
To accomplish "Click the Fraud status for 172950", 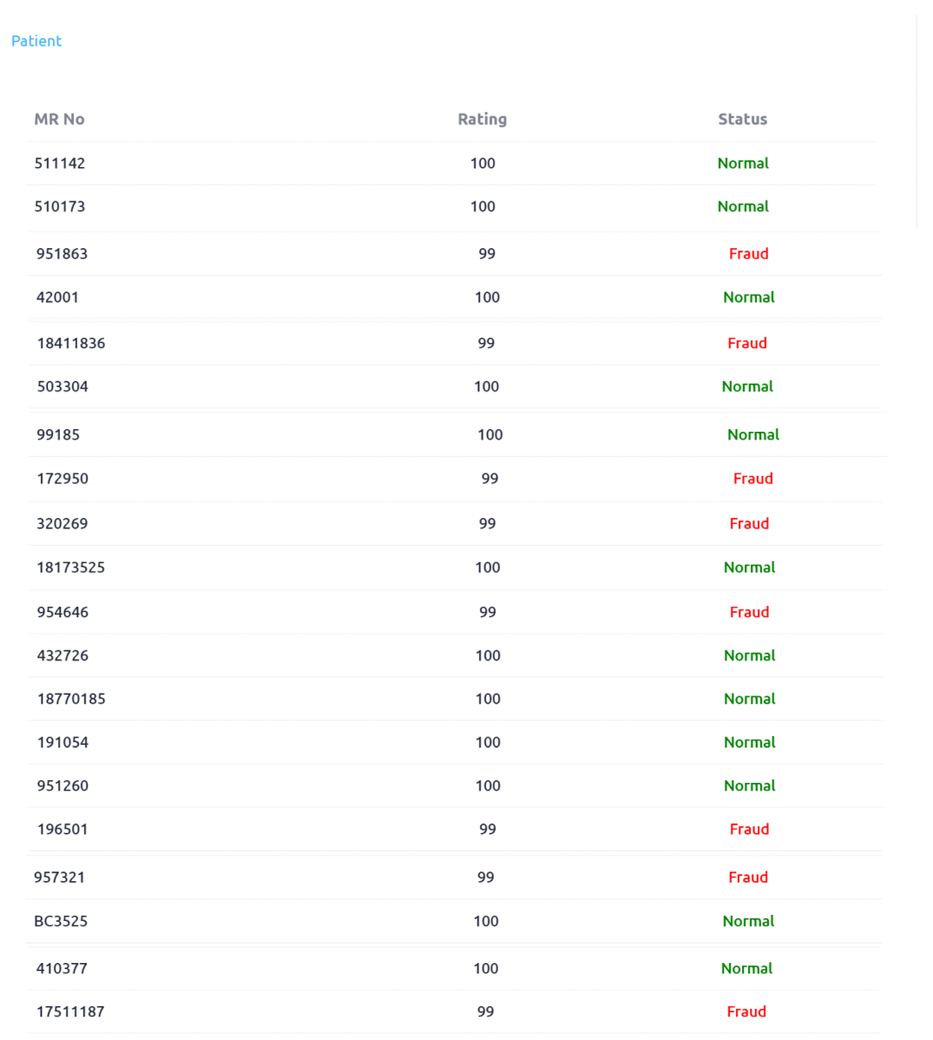I will click(x=753, y=479).
